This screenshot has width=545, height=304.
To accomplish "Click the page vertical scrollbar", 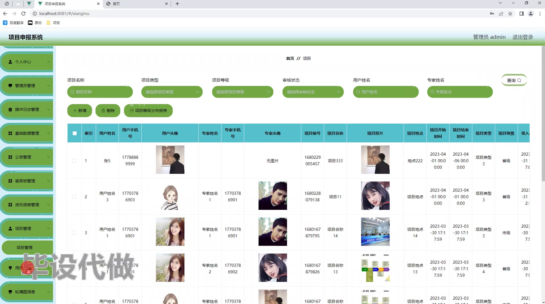I will click(543, 113).
